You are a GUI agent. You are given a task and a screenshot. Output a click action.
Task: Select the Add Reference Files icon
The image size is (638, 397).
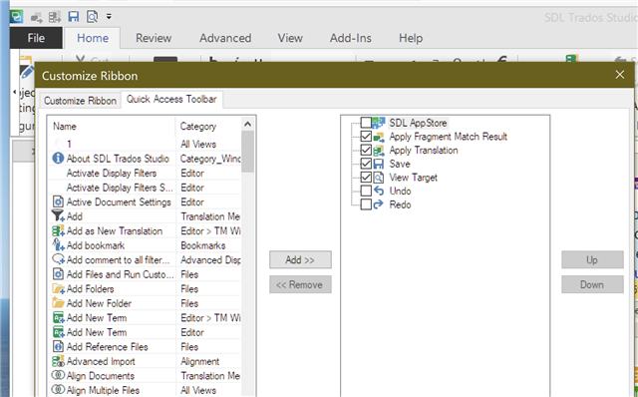click(58, 346)
